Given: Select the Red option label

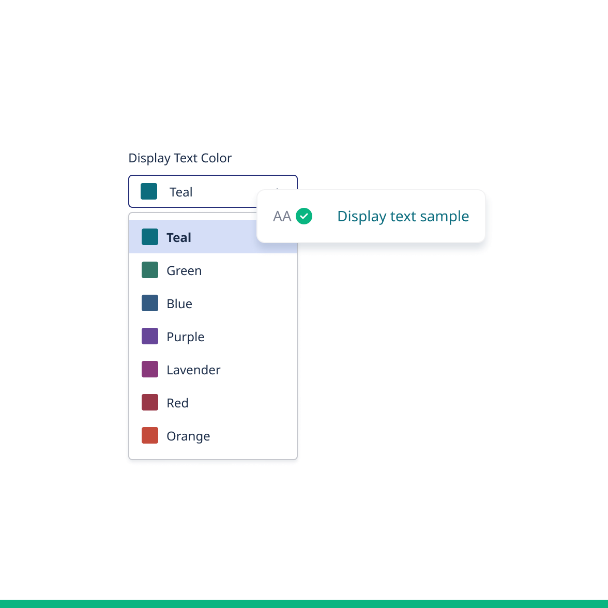Looking at the screenshot, I should point(177,403).
